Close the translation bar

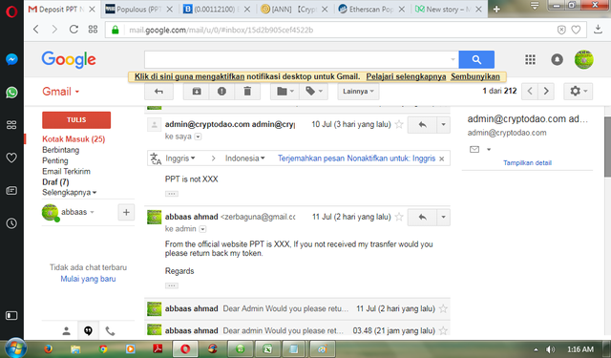(441, 158)
